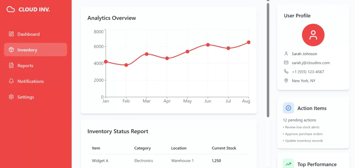Click the 6000 y-axis label

98,47
